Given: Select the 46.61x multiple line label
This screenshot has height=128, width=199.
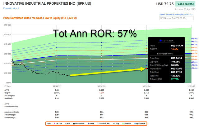Looking at the screenshot, I should (195, 42).
